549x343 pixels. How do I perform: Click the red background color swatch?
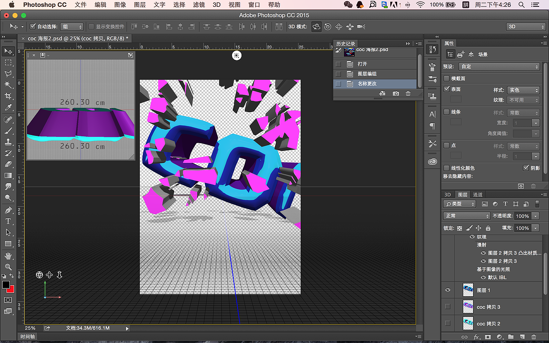11,289
